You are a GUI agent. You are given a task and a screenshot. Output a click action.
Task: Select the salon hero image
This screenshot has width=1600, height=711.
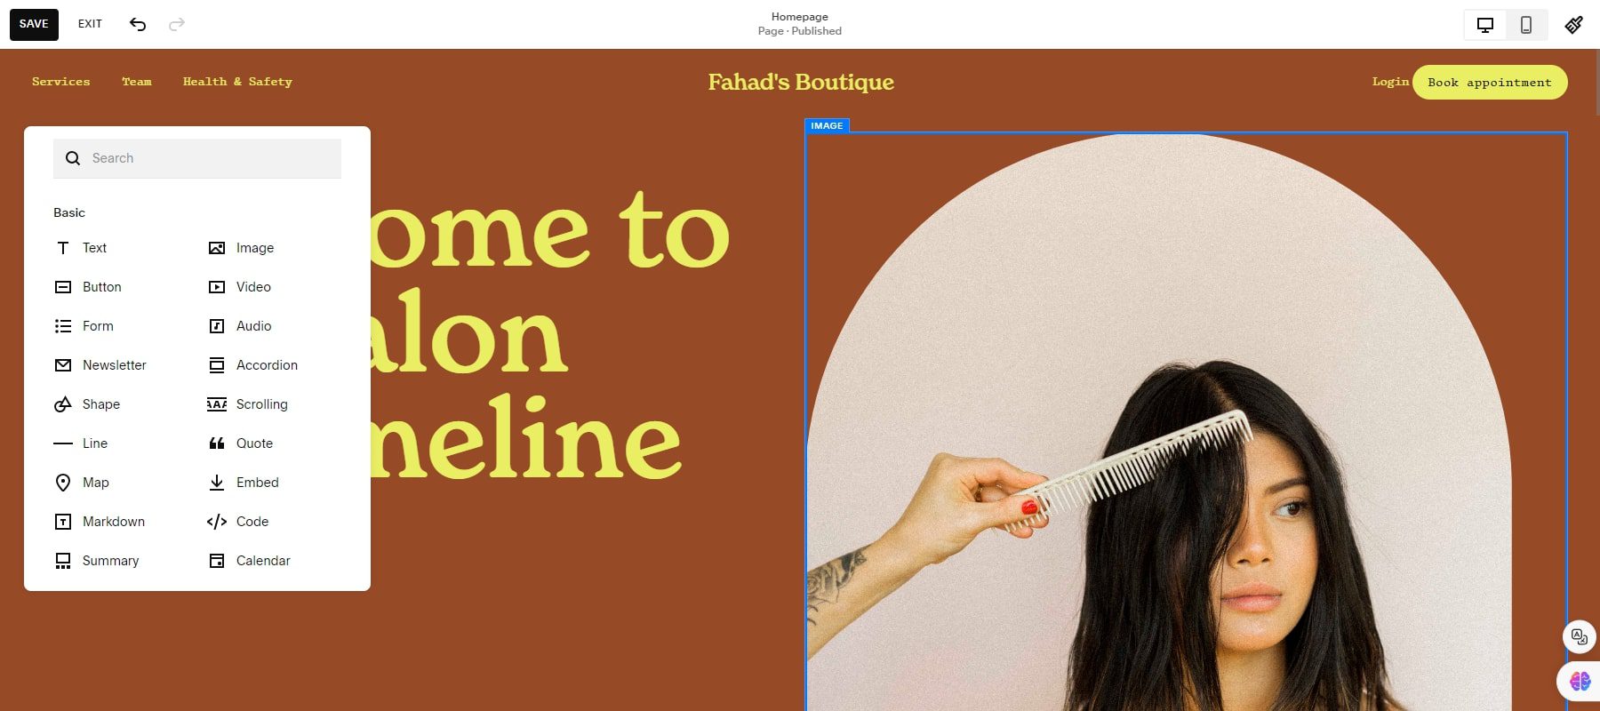click(x=1186, y=422)
